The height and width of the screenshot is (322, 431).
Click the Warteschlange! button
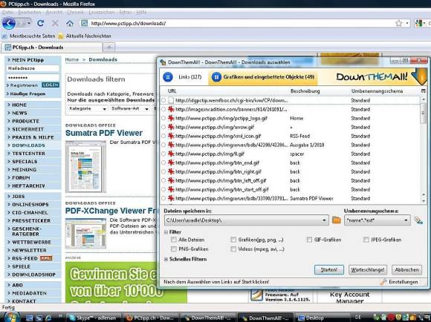[x=368, y=269]
